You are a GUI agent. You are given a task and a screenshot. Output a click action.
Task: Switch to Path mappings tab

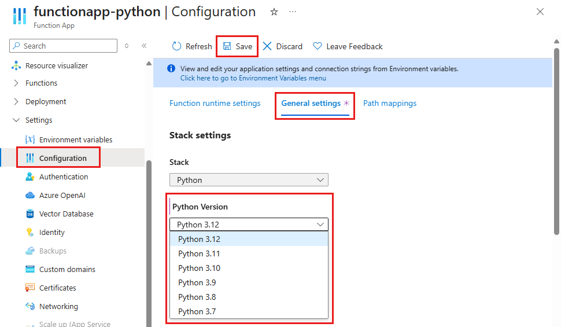coord(390,103)
